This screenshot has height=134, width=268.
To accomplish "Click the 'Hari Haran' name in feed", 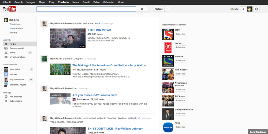I will coord(56,58).
